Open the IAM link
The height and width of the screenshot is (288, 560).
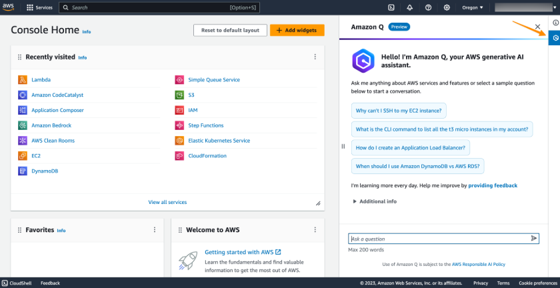pos(193,110)
